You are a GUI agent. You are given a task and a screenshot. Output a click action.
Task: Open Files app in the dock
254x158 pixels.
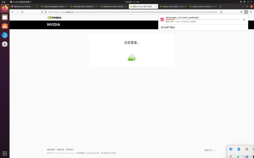coord(5,17)
